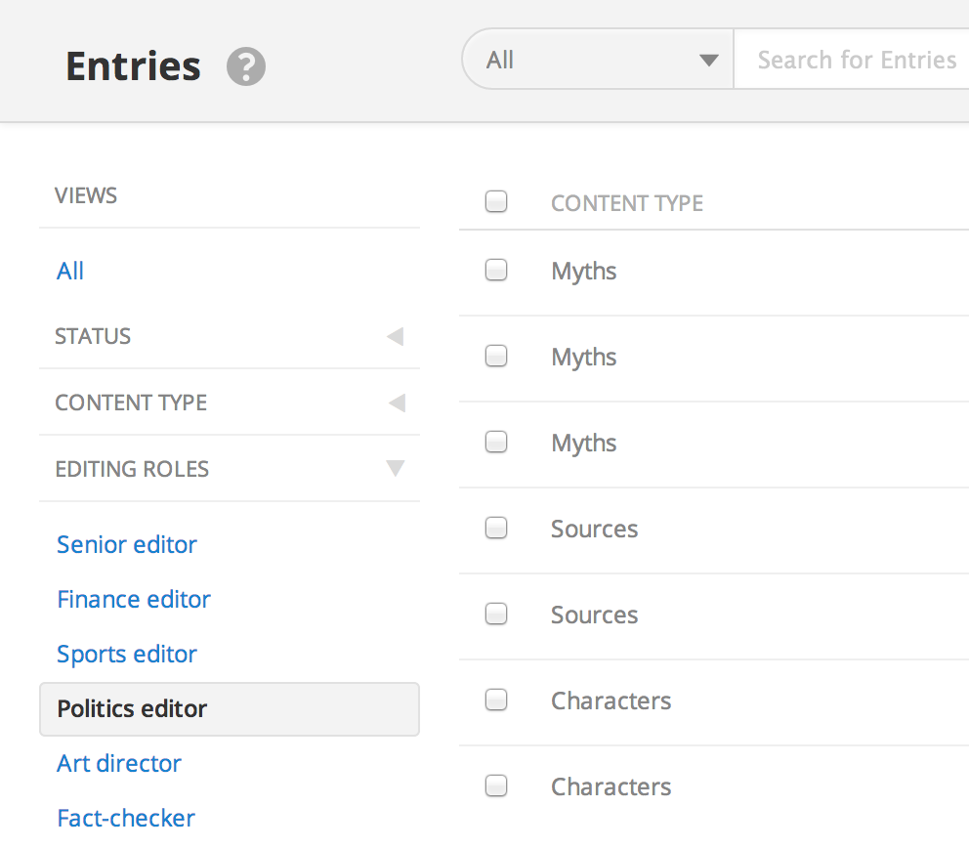Expand the Status section arrow
The height and width of the screenshot is (849, 969).
tap(395, 337)
